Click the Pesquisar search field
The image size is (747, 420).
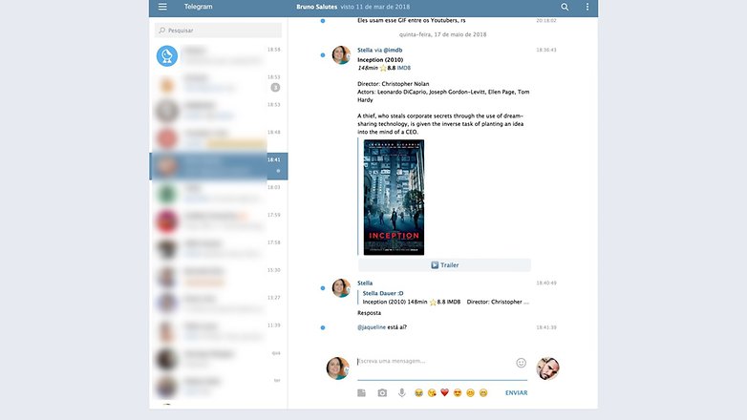218,30
